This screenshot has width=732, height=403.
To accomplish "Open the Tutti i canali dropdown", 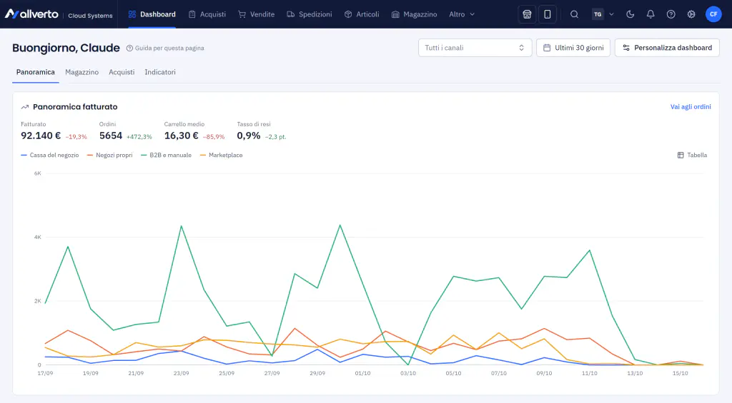I will tap(475, 48).
